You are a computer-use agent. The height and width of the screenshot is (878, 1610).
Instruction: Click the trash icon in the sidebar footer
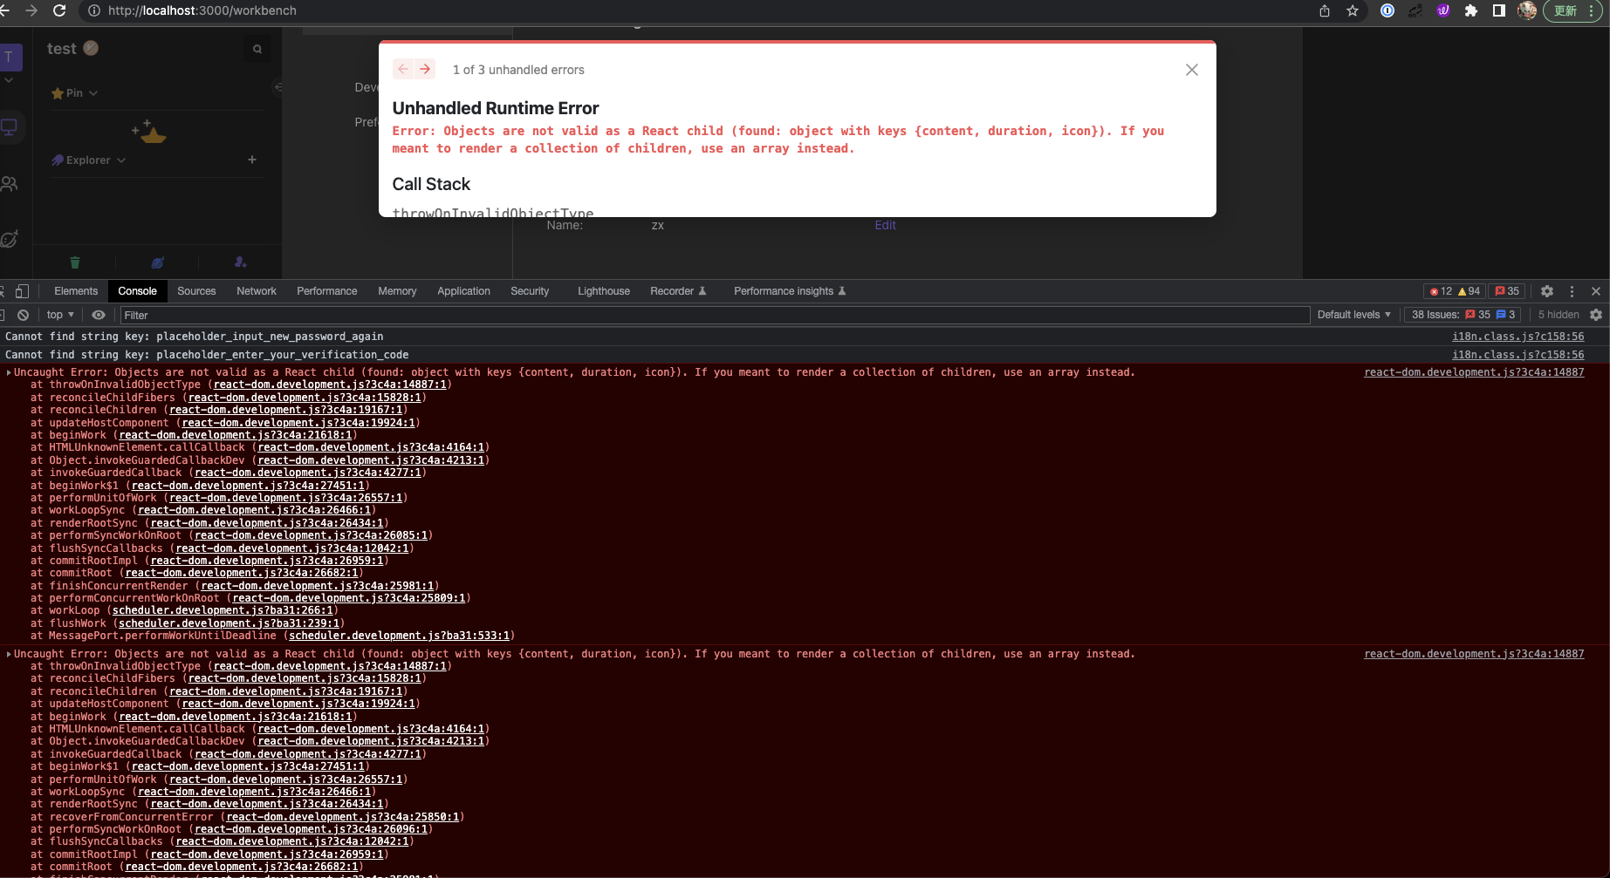click(75, 262)
